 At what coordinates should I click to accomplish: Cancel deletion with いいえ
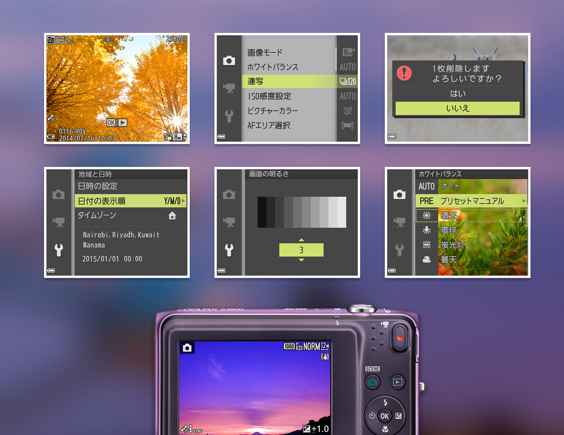[458, 108]
